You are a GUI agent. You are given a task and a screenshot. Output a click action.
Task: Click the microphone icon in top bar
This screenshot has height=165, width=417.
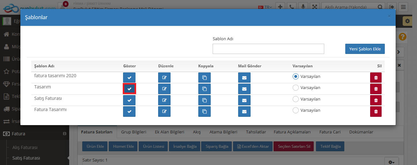tap(303, 7)
